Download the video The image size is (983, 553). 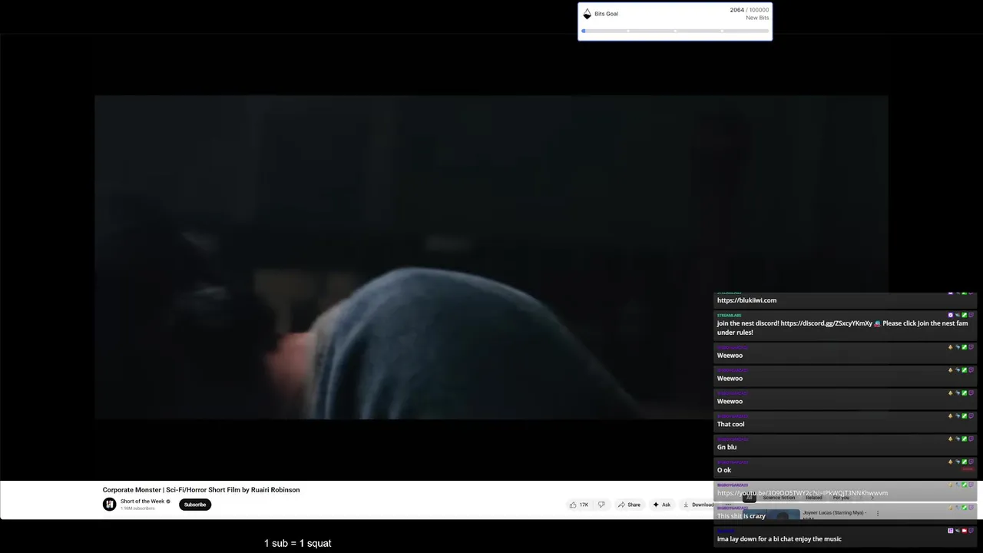699,505
